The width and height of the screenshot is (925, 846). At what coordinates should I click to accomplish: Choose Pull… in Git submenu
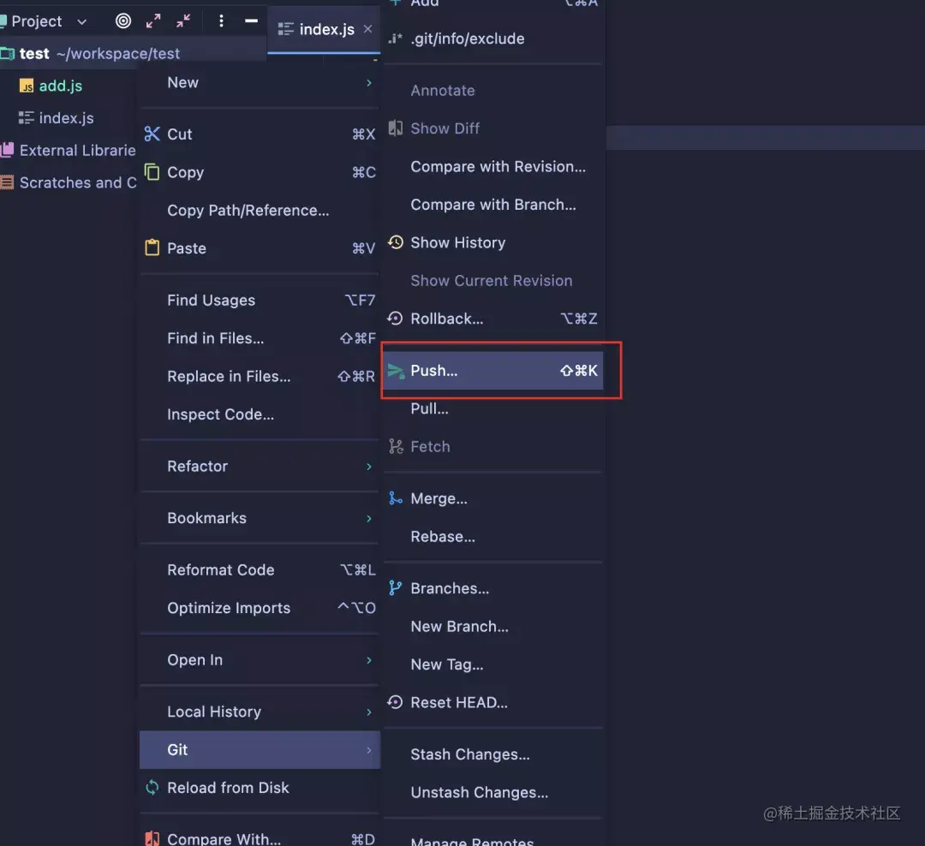[493, 408]
